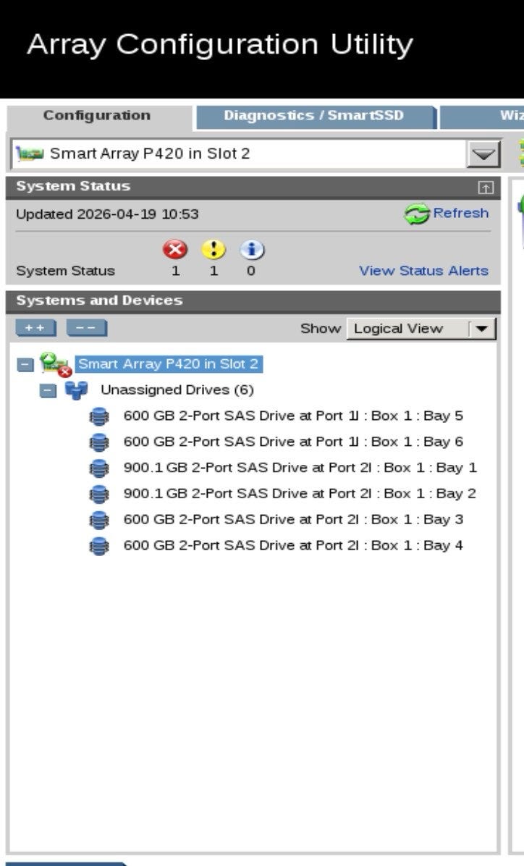Select 600 GB drive at Port 1I Bay 6
524x866 pixels.
coord(293,442)
